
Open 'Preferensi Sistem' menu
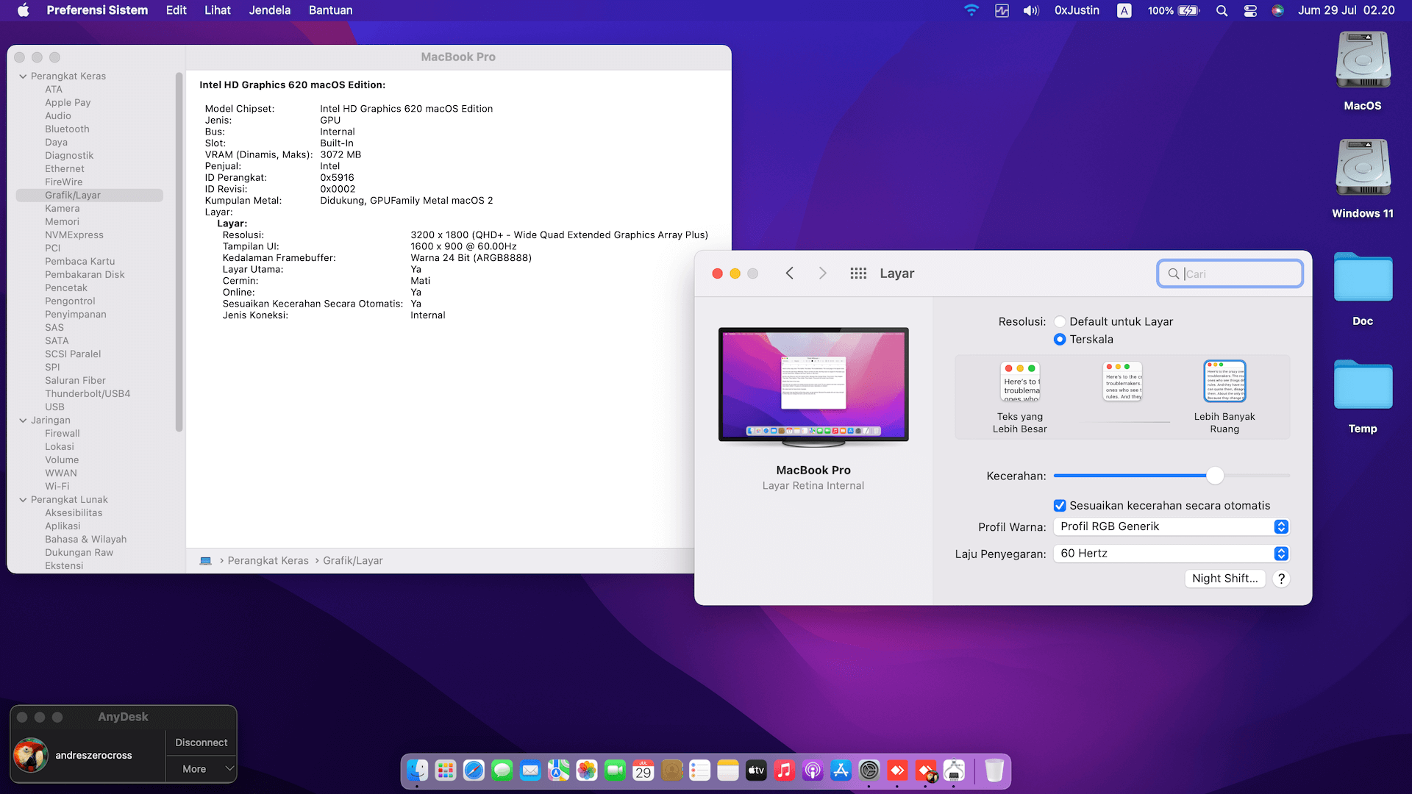pyautogui.click(x=97, y=10)
